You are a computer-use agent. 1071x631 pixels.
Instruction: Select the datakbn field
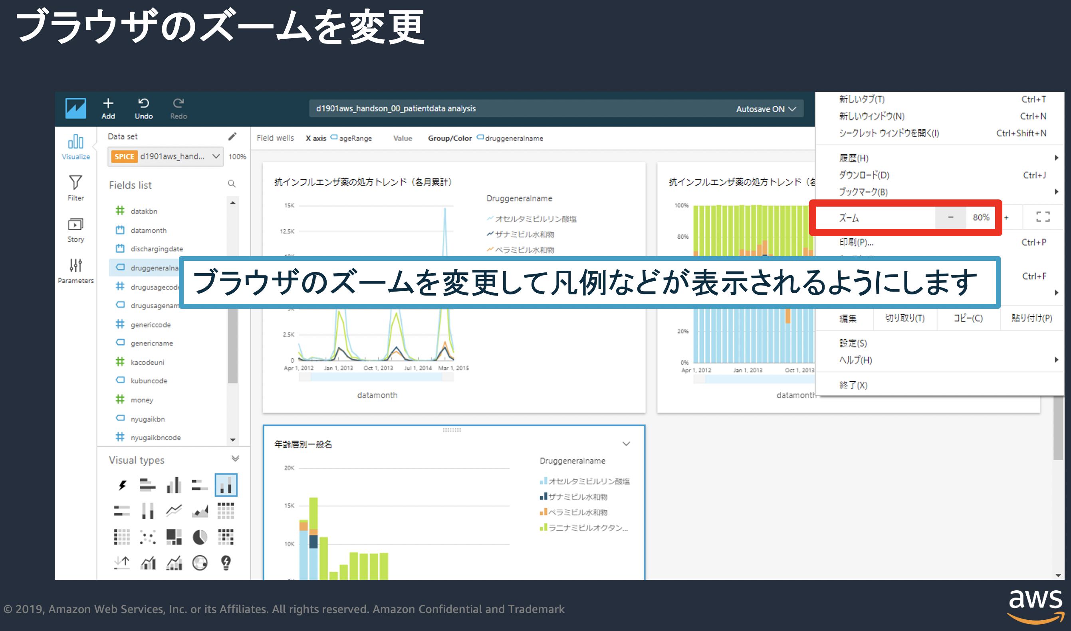click(x=144, y=211)
